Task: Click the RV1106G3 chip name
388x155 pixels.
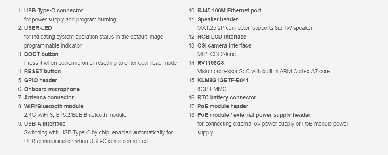Action: pyautogui.click(x=211, y=63)
